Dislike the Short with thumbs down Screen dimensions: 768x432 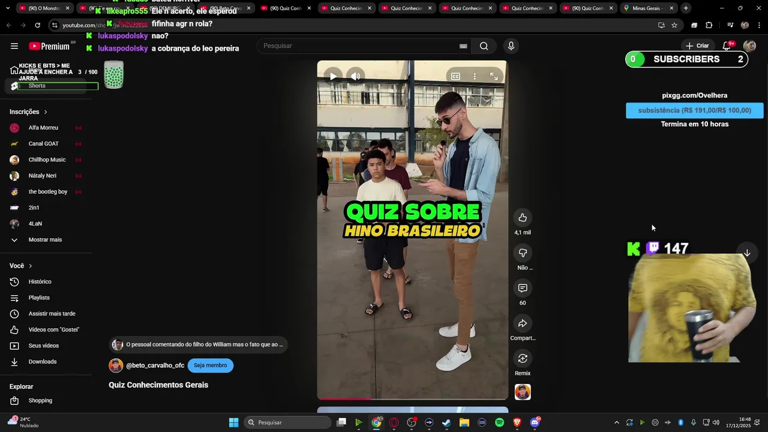pyautogui.click(x=523, y=253)
